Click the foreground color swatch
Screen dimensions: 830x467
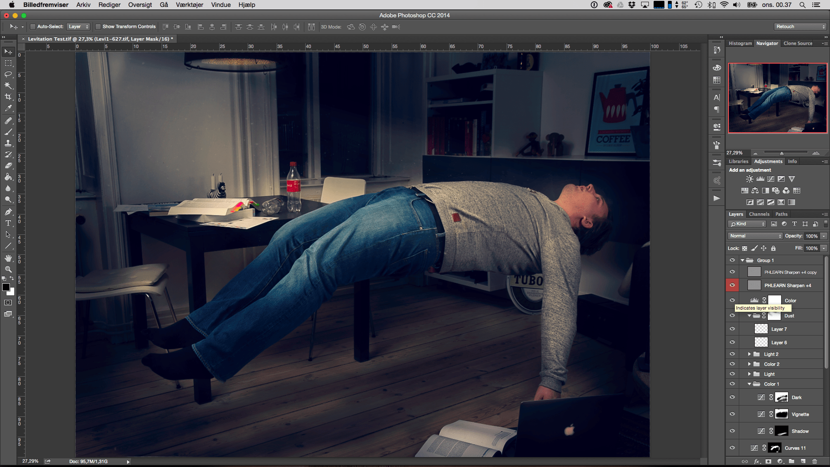click(6, 287)
